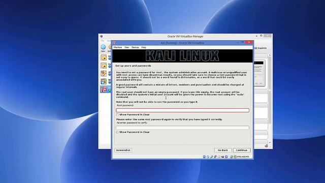325x183 pixels.
Task: Tick Show Password in Clear under the re-enter field
Action: (117, 132)
